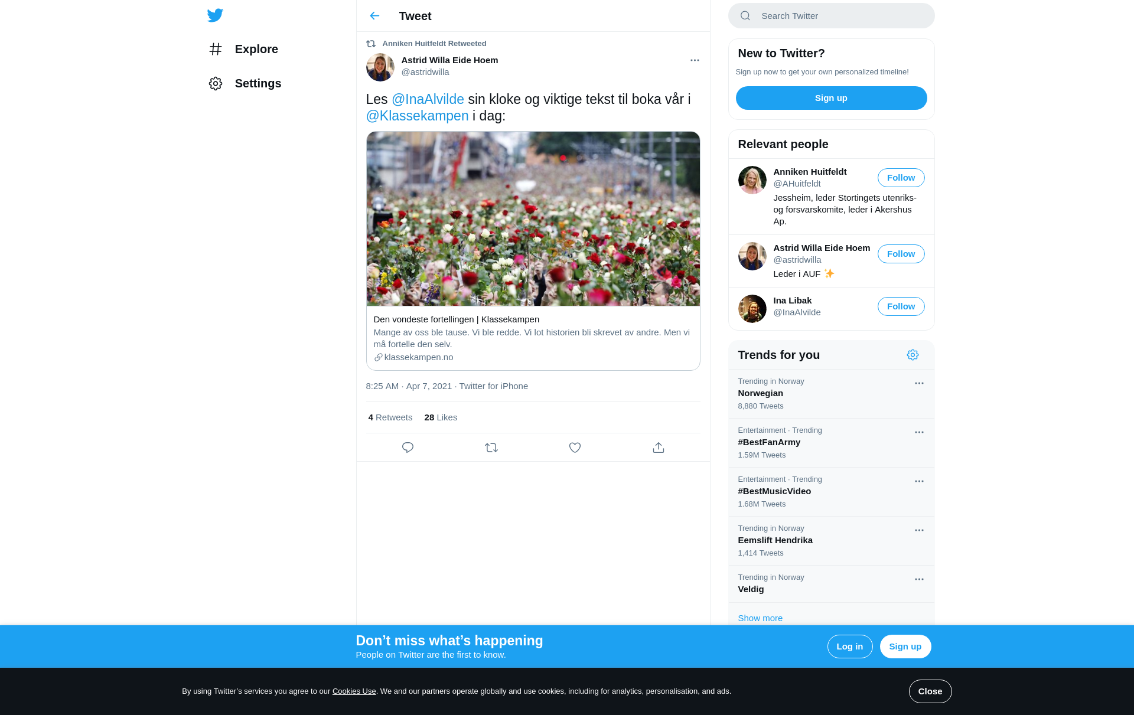Retweet using the retweet arrows icon
1134x715 pixels.
491,448
